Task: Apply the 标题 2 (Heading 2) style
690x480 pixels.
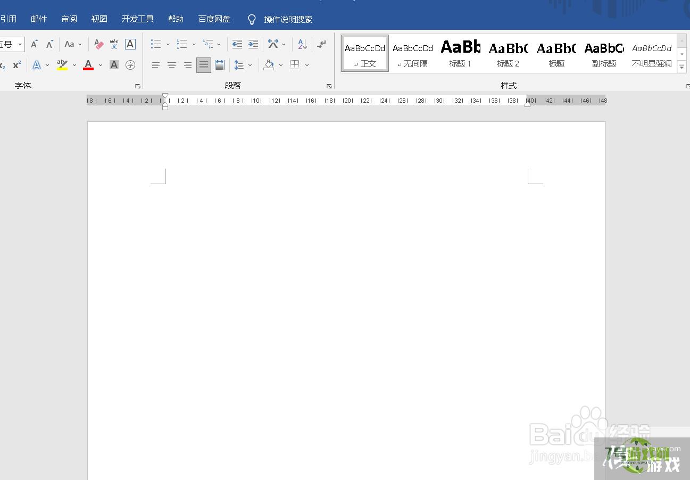Action: click(x=508, y=53)
